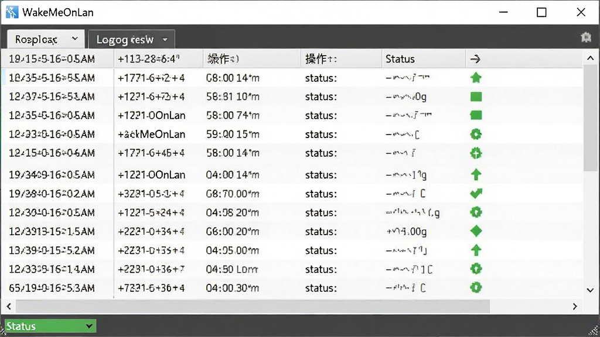The width and height of the screenshot is (600, 337).
Task: Select the "13/39:0-15:52AM" cell
Action: (52, 250)
